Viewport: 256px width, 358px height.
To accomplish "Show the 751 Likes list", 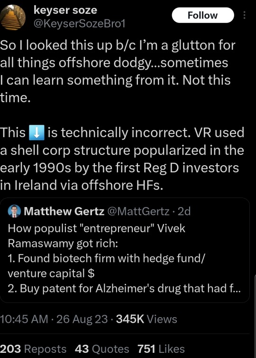I will [x=161, y=349].
